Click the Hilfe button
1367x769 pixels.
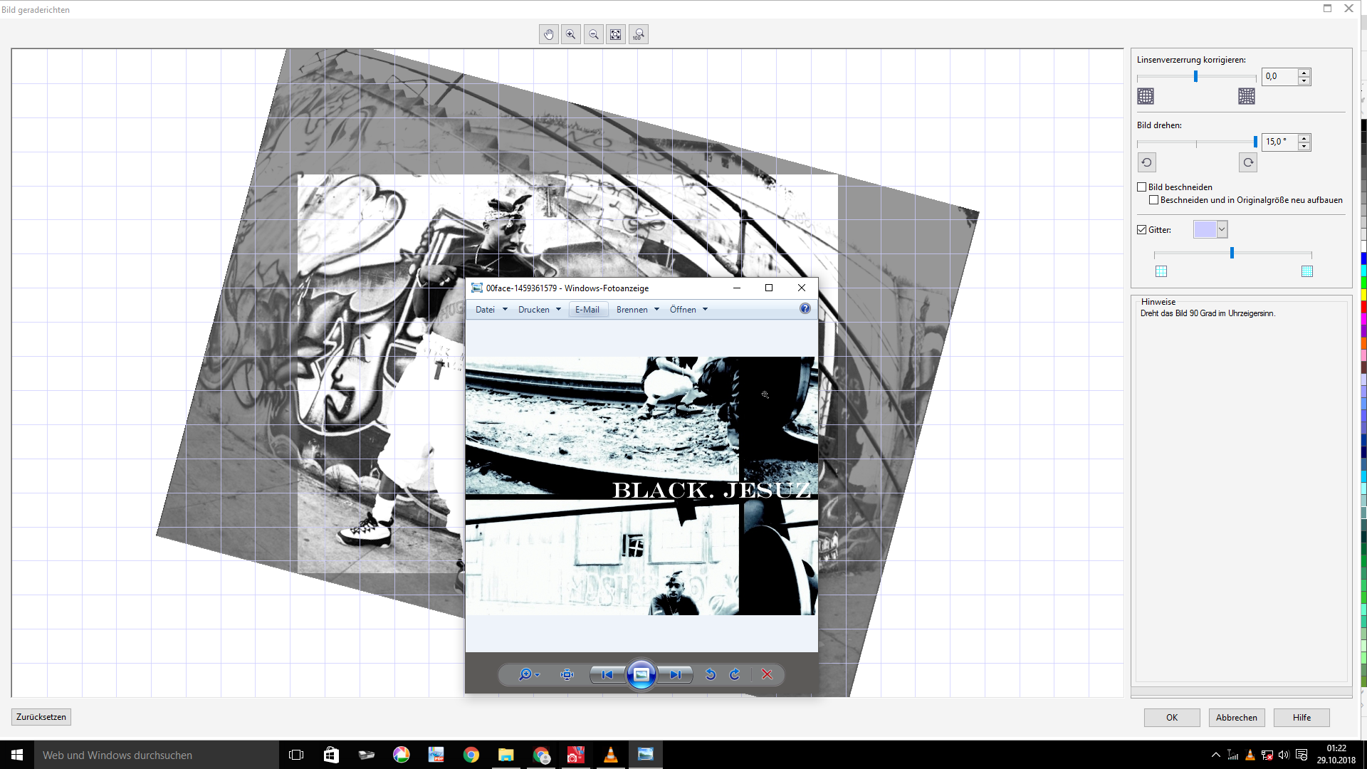(x=1301, y=718)
